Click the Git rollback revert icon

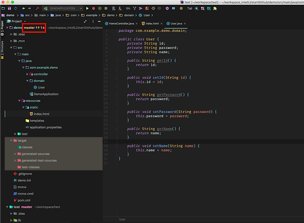(159, 8)
